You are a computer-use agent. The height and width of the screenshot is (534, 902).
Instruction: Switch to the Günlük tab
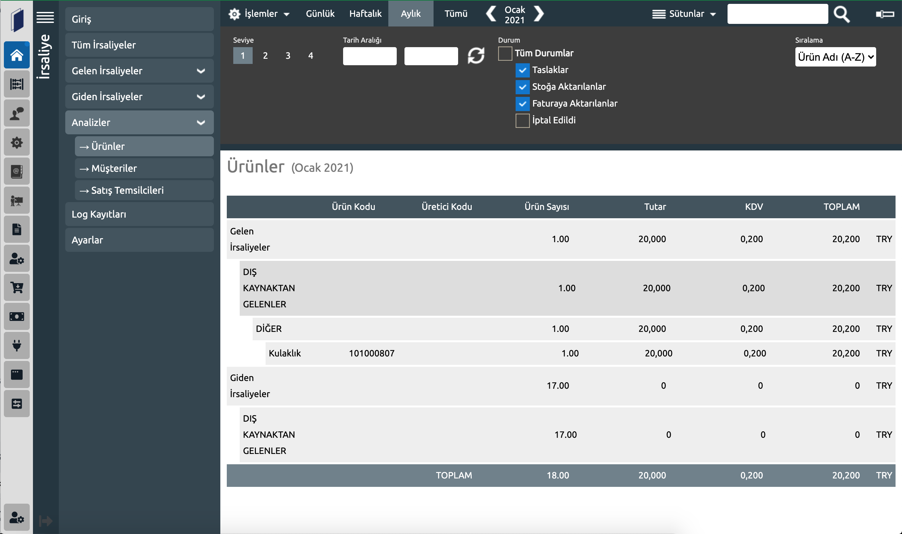(x=320, y=14)
